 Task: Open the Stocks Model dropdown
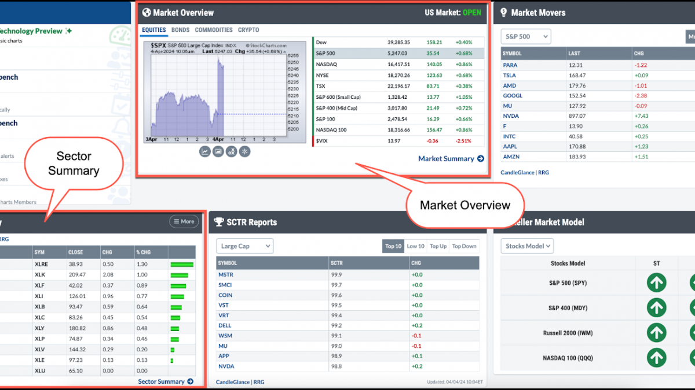point(527,246)
